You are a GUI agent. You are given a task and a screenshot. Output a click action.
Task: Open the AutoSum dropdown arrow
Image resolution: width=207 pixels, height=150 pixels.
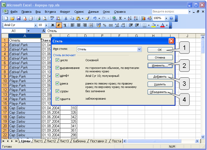click(x=125, y=18)
